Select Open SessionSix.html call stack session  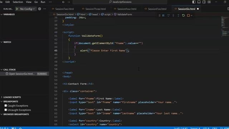(x=25, y=74)
